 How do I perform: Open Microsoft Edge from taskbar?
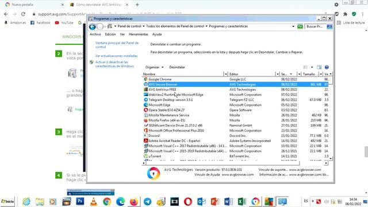click(120, 202)
